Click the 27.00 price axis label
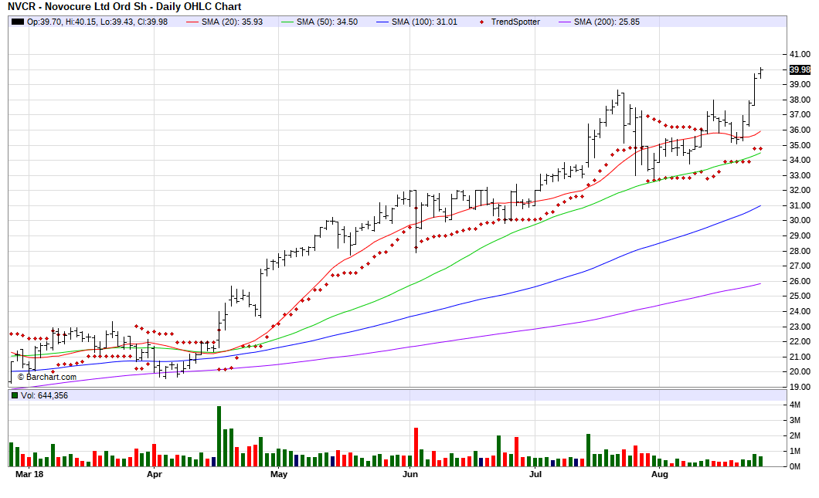This screenshot has width=819, height=498. [x=800, y=266]
